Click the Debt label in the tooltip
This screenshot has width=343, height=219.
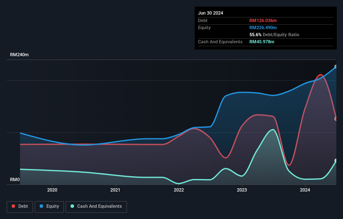click(203, 20)
